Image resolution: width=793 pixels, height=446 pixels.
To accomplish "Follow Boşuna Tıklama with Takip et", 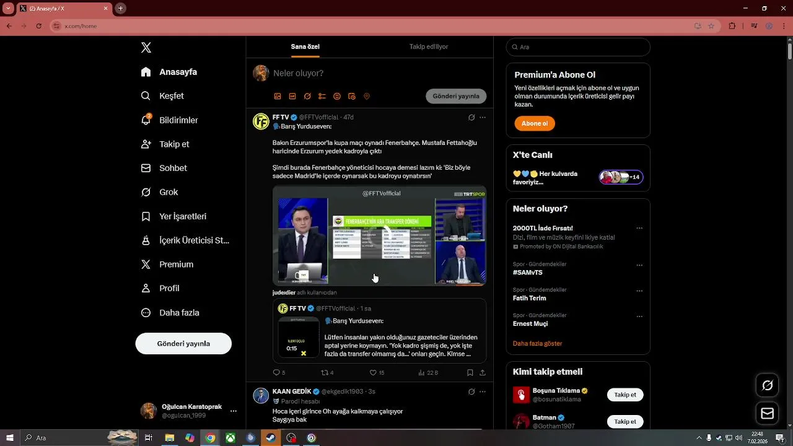I will 625,395.
